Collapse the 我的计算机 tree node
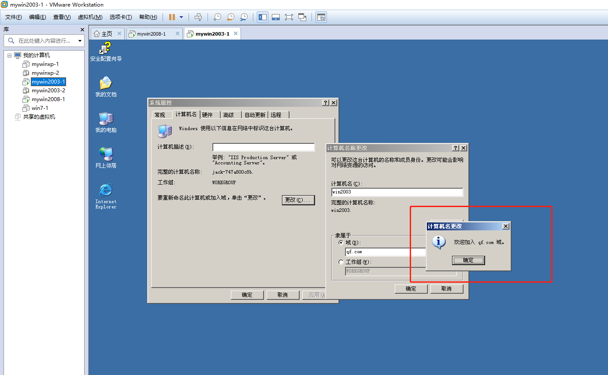The height and width of the screenshot is (375, 608). point(9,55)
